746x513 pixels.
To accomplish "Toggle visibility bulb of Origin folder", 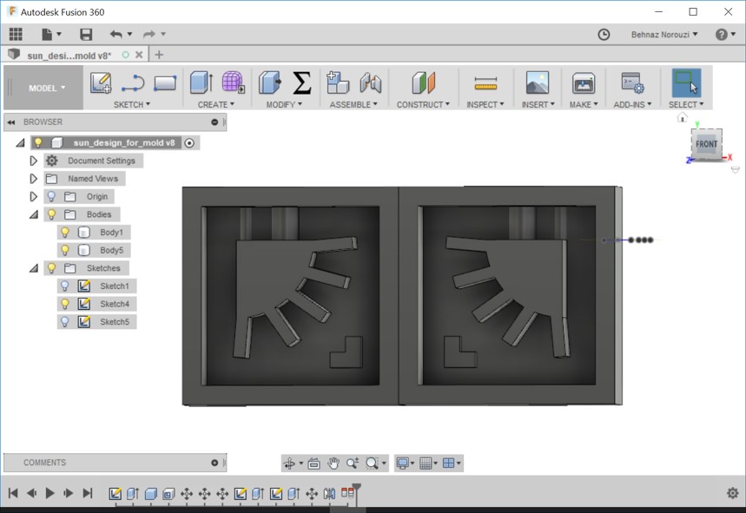I will pos(51,196).
